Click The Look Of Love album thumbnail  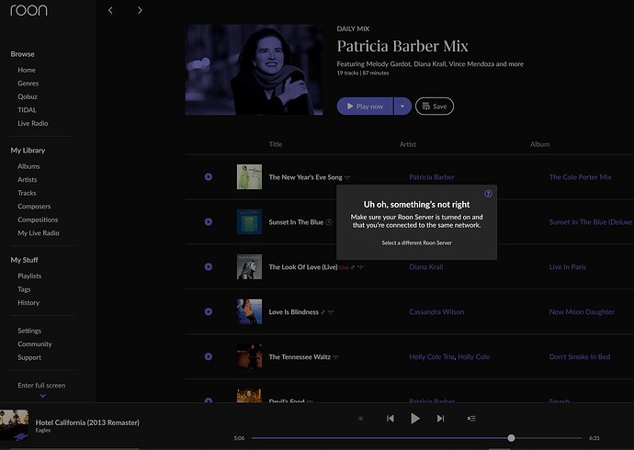click(x=249, y=266)
